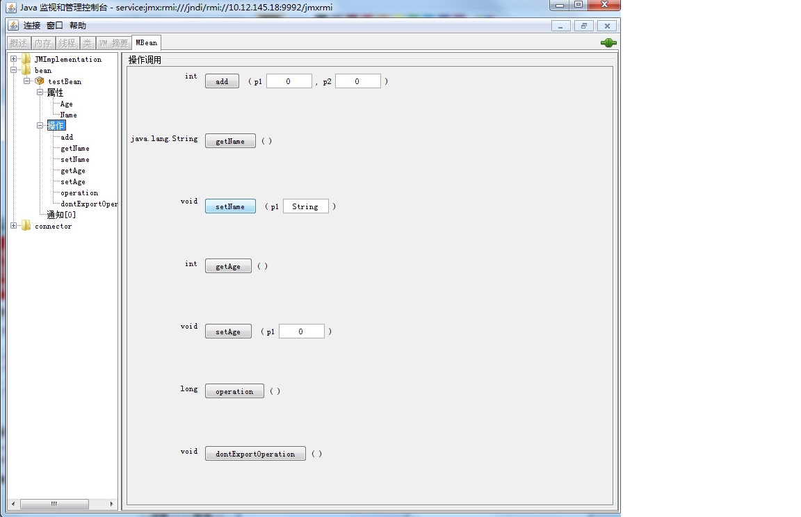Screen dimensions: 801x517
Task: Click the green connection status plug icon
Action: pos(608,42)
